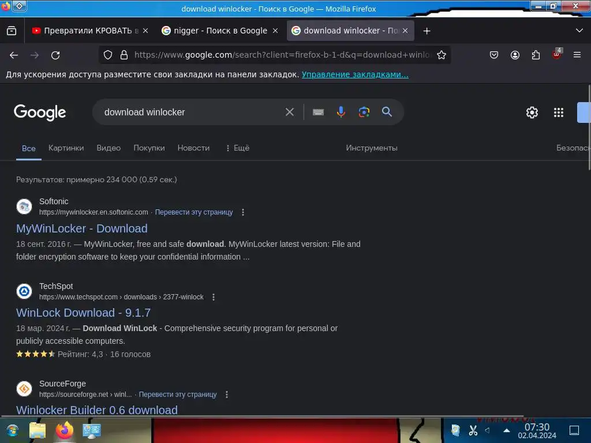The width and height of the screenshot is (591, 443).
Task: Select the Новости news tab
Action: point(193,148)
